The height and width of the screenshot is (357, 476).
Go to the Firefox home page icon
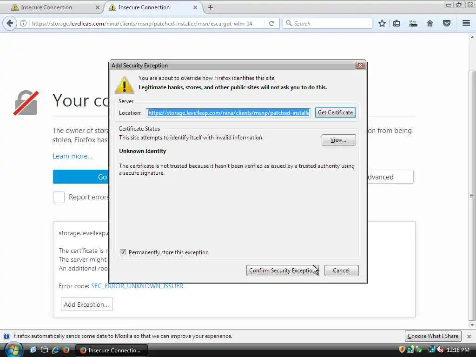pyautogui.click(x=430, y=23)
